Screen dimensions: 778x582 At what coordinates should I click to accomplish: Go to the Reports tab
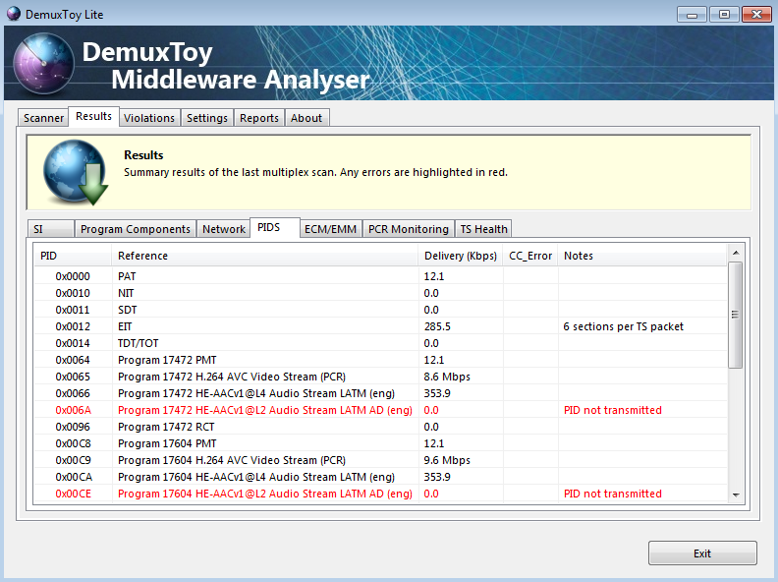(259, 118)
